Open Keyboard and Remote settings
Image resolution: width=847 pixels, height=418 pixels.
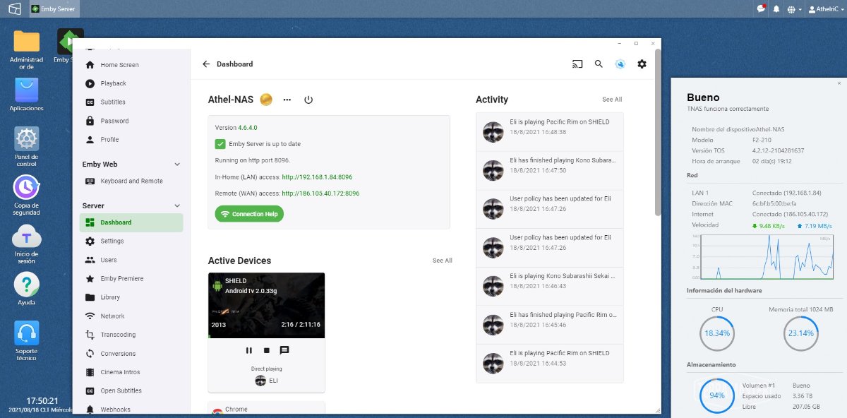click(131, 181)
